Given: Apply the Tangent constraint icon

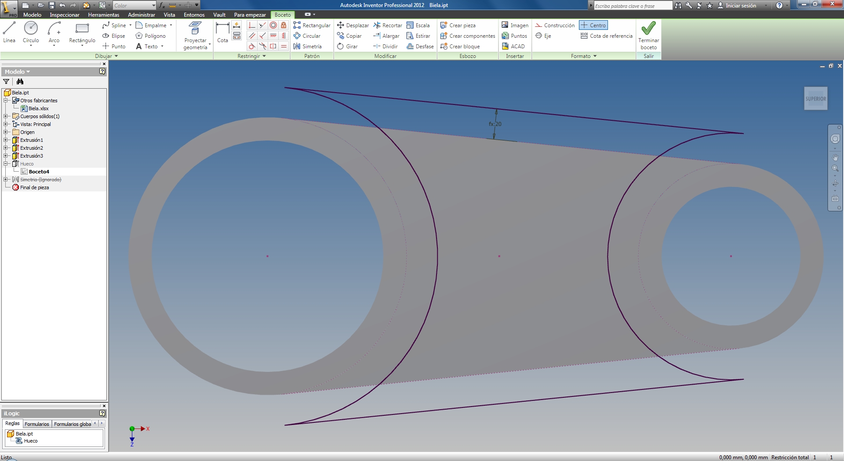Looking at the screenshot, I should (252, 47).
